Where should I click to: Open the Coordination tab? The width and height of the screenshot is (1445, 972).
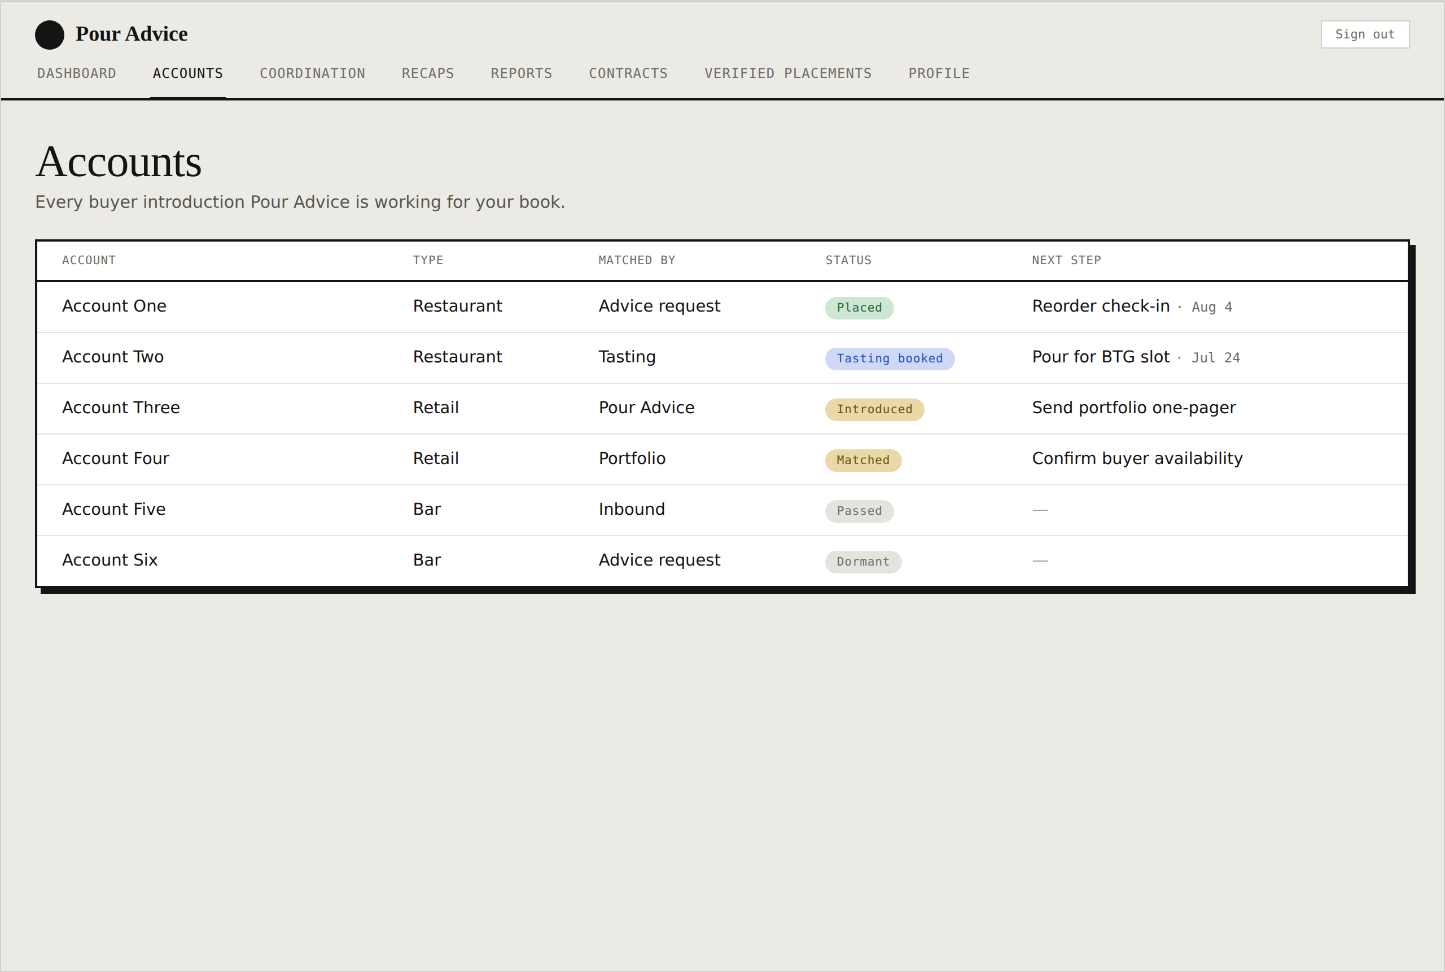313,73
